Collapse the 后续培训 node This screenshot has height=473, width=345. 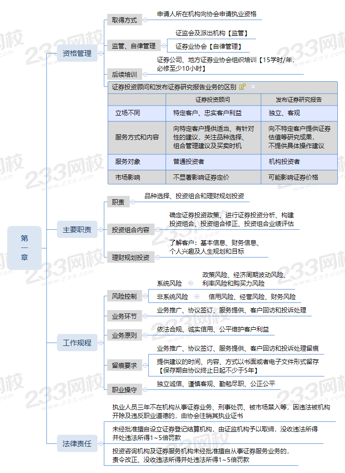145,74
